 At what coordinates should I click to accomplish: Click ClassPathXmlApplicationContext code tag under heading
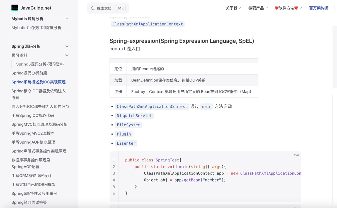click(x=148, y=24)
